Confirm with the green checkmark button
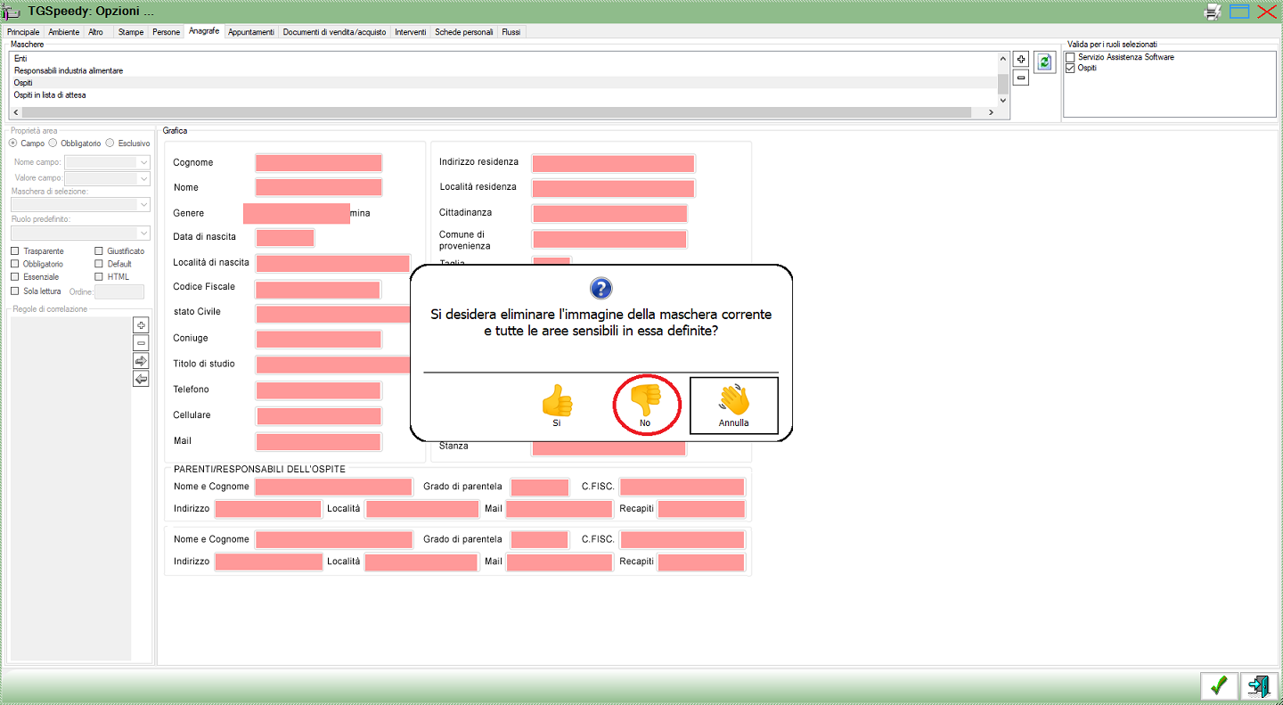The image size is (1283, 705). (x=1218, y=685)
